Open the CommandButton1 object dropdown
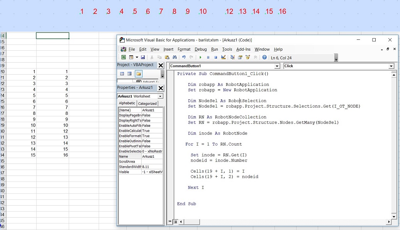The height and width of the screenshot is (230, 400). (277, 66)
